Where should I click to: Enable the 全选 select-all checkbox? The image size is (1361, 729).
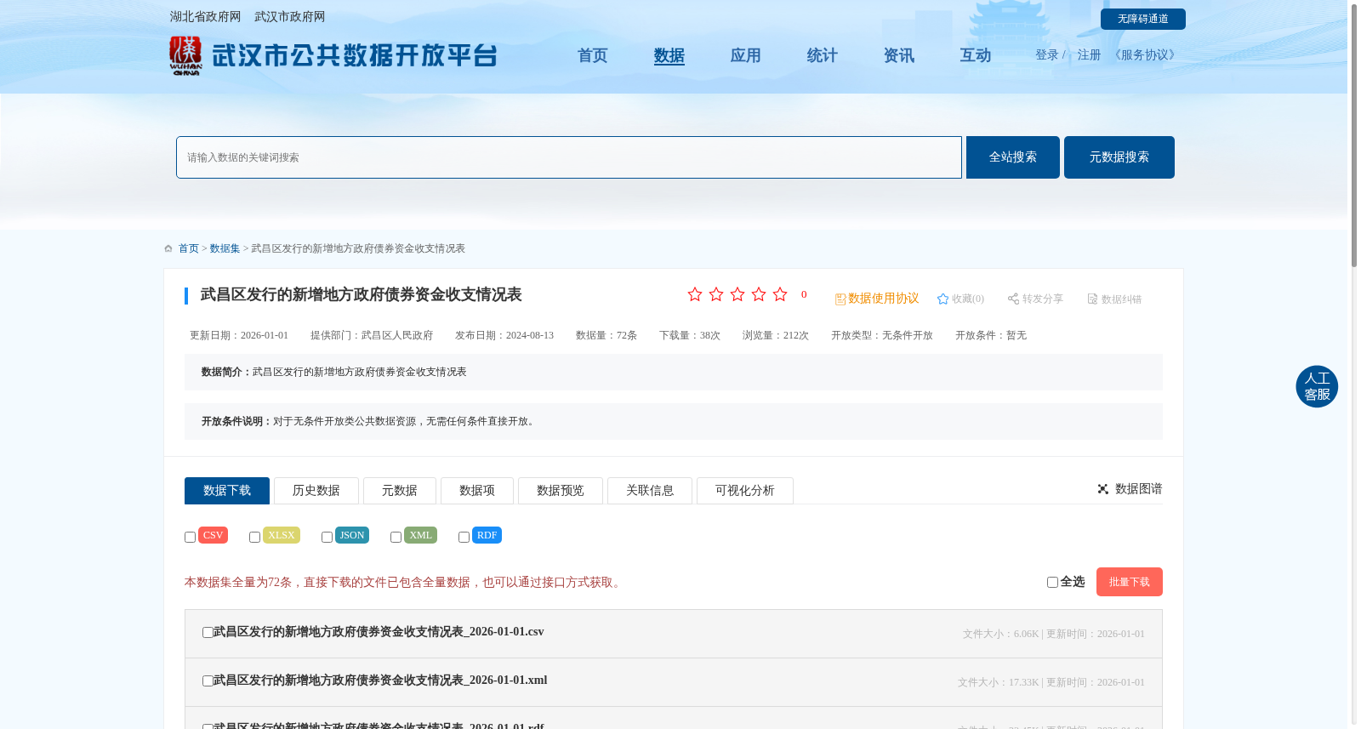point(1052,582)
